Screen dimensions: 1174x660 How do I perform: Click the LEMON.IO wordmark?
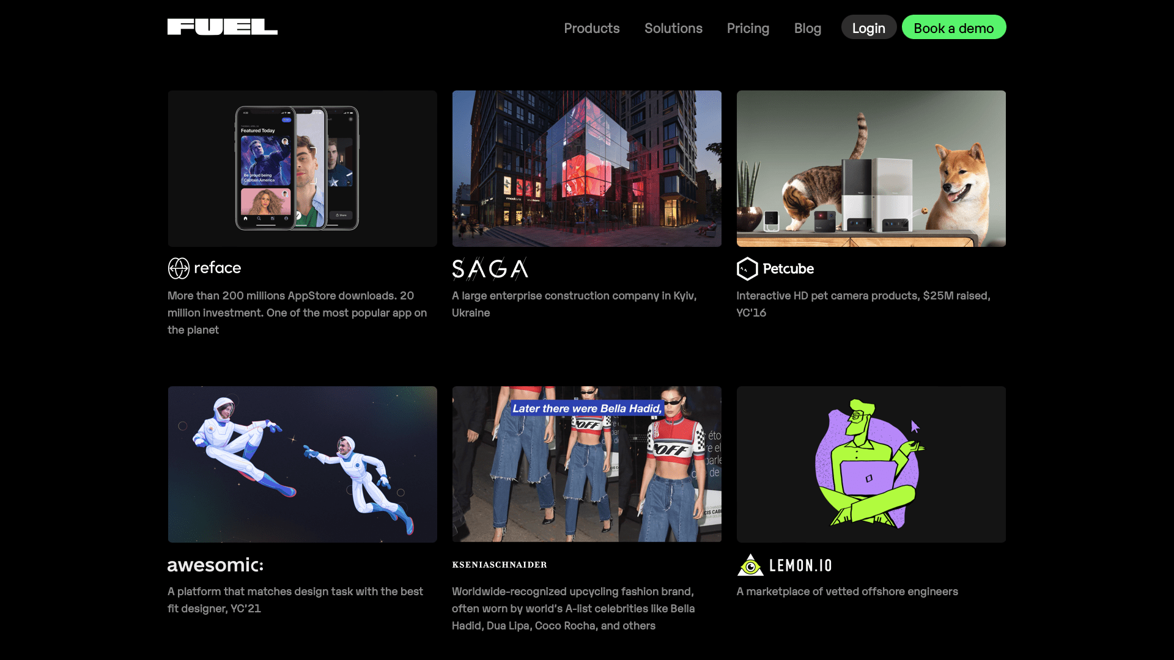pos(800,566)
